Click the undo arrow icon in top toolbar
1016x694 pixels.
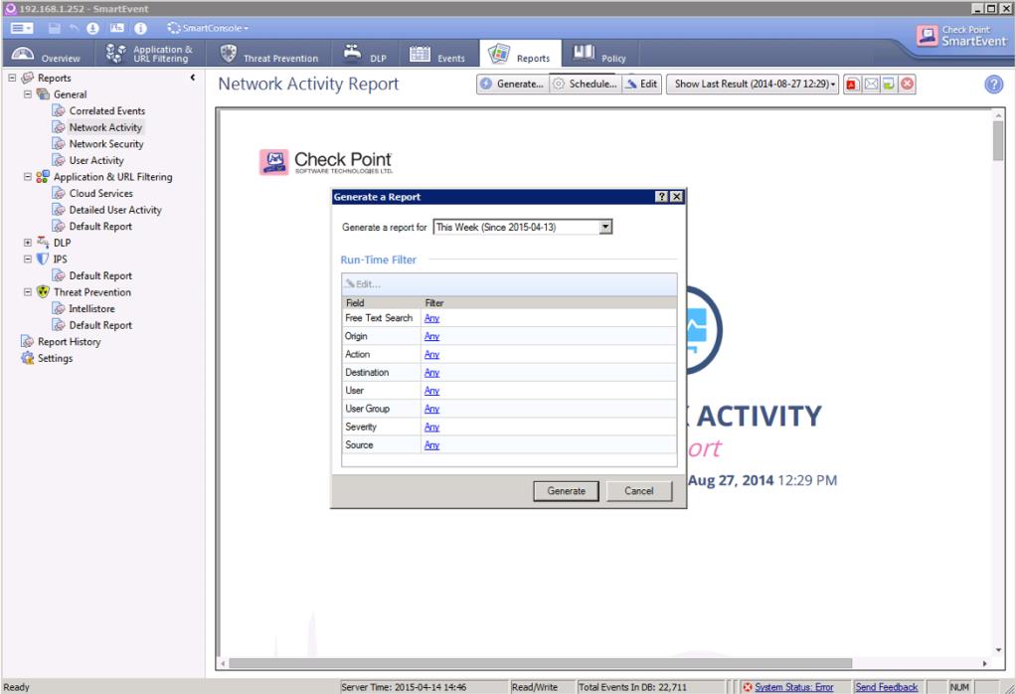74,28
